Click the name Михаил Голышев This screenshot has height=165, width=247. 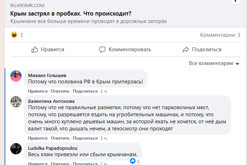47,76
